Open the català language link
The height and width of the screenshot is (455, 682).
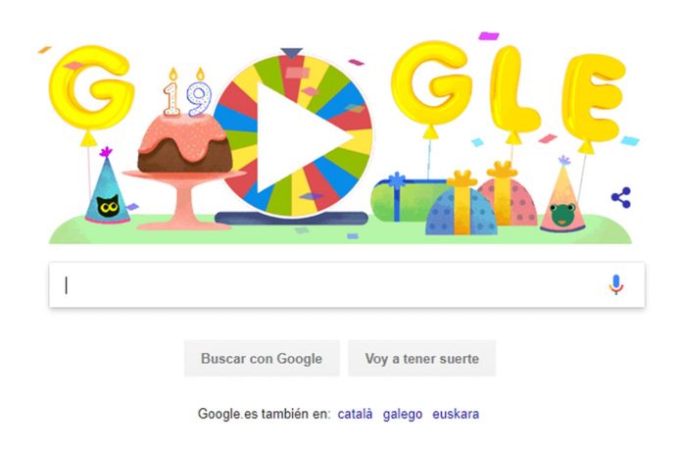pos(355,414)
